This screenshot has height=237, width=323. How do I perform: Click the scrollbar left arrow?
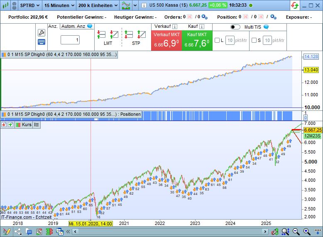coord(75,232)
